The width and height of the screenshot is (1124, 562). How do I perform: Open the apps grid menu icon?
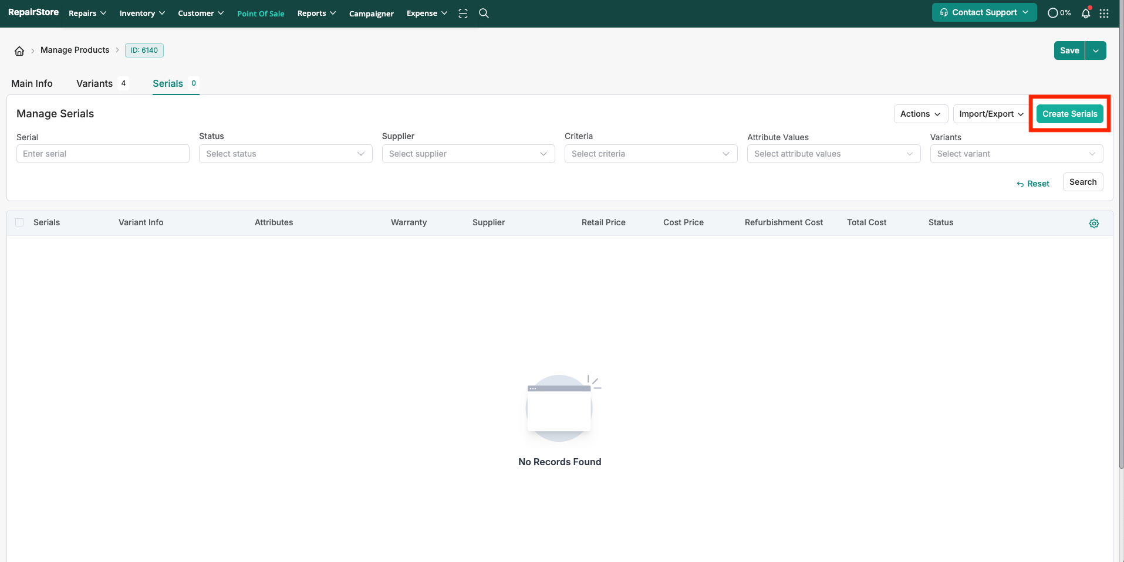pos(1104,13)
